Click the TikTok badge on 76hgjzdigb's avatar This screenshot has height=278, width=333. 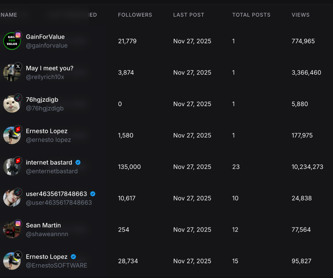(18, 98)
